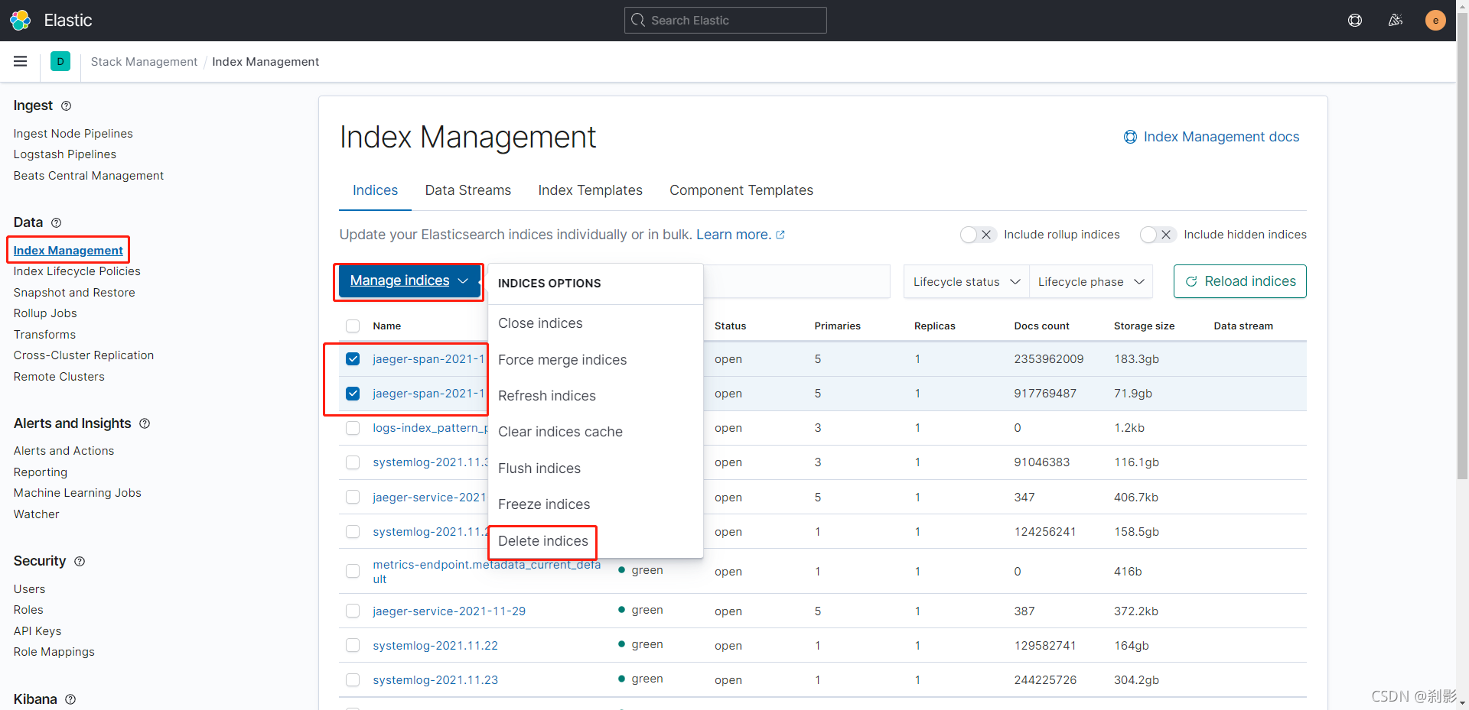Open the Lifecycle phase filter dropdown
Screen dimensions: 1469x710
[1091, 281]
